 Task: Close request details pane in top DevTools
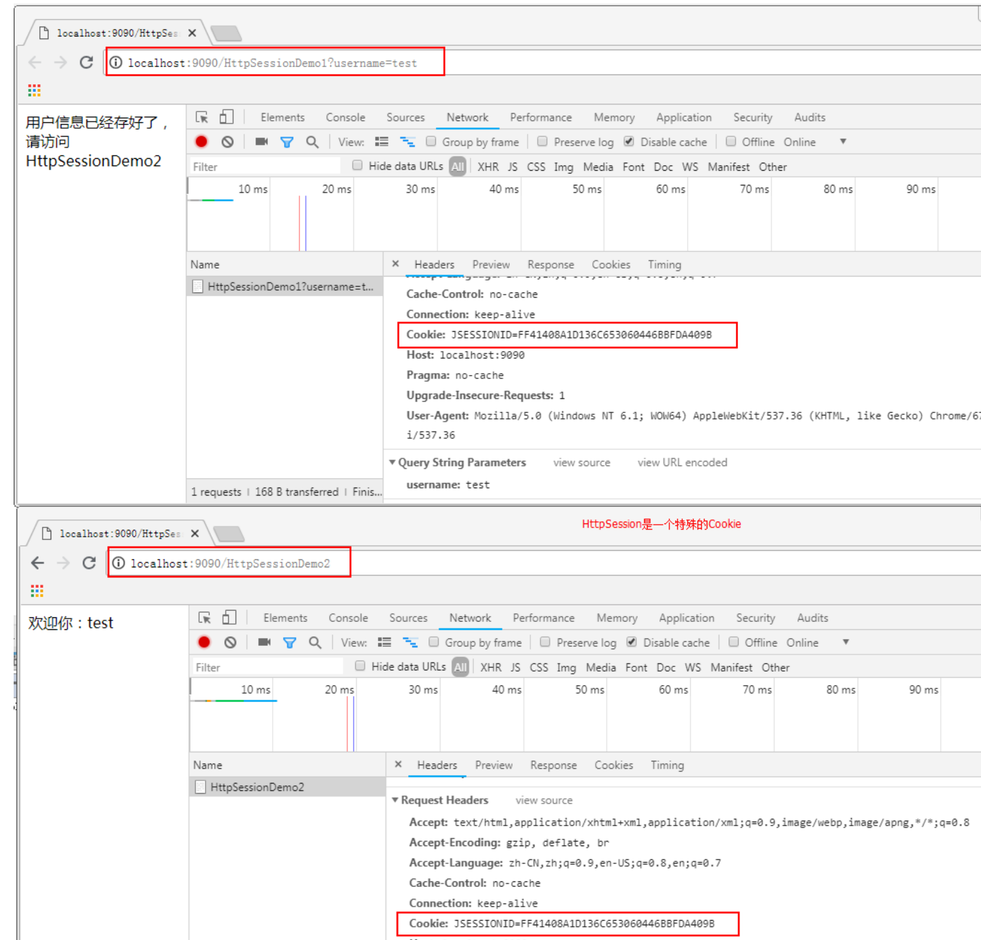tap(395, 264)
